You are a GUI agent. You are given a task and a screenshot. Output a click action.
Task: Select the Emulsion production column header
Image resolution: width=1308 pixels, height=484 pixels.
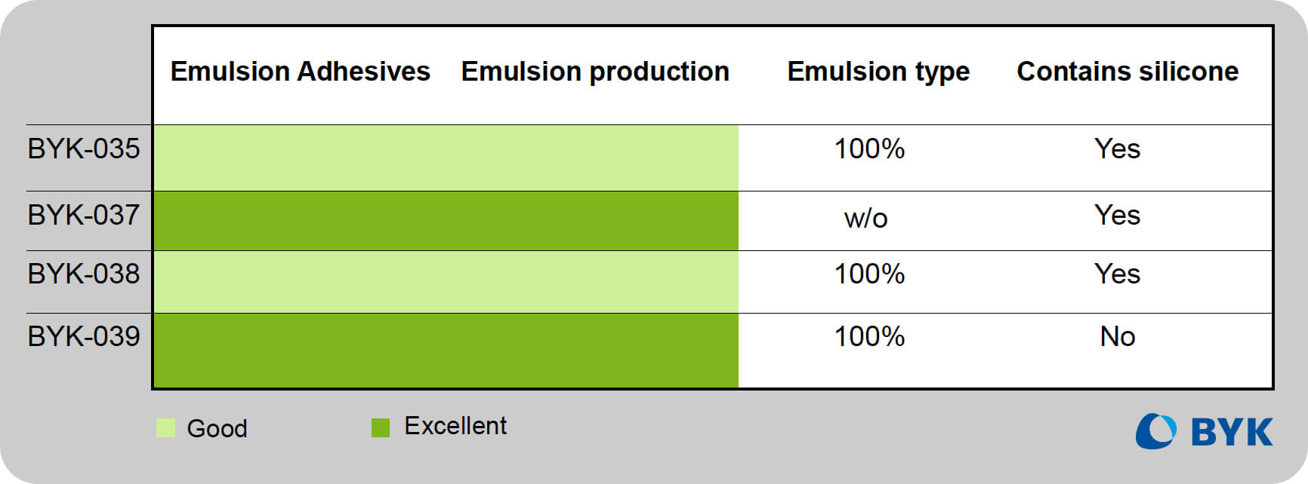pos(595,72)
